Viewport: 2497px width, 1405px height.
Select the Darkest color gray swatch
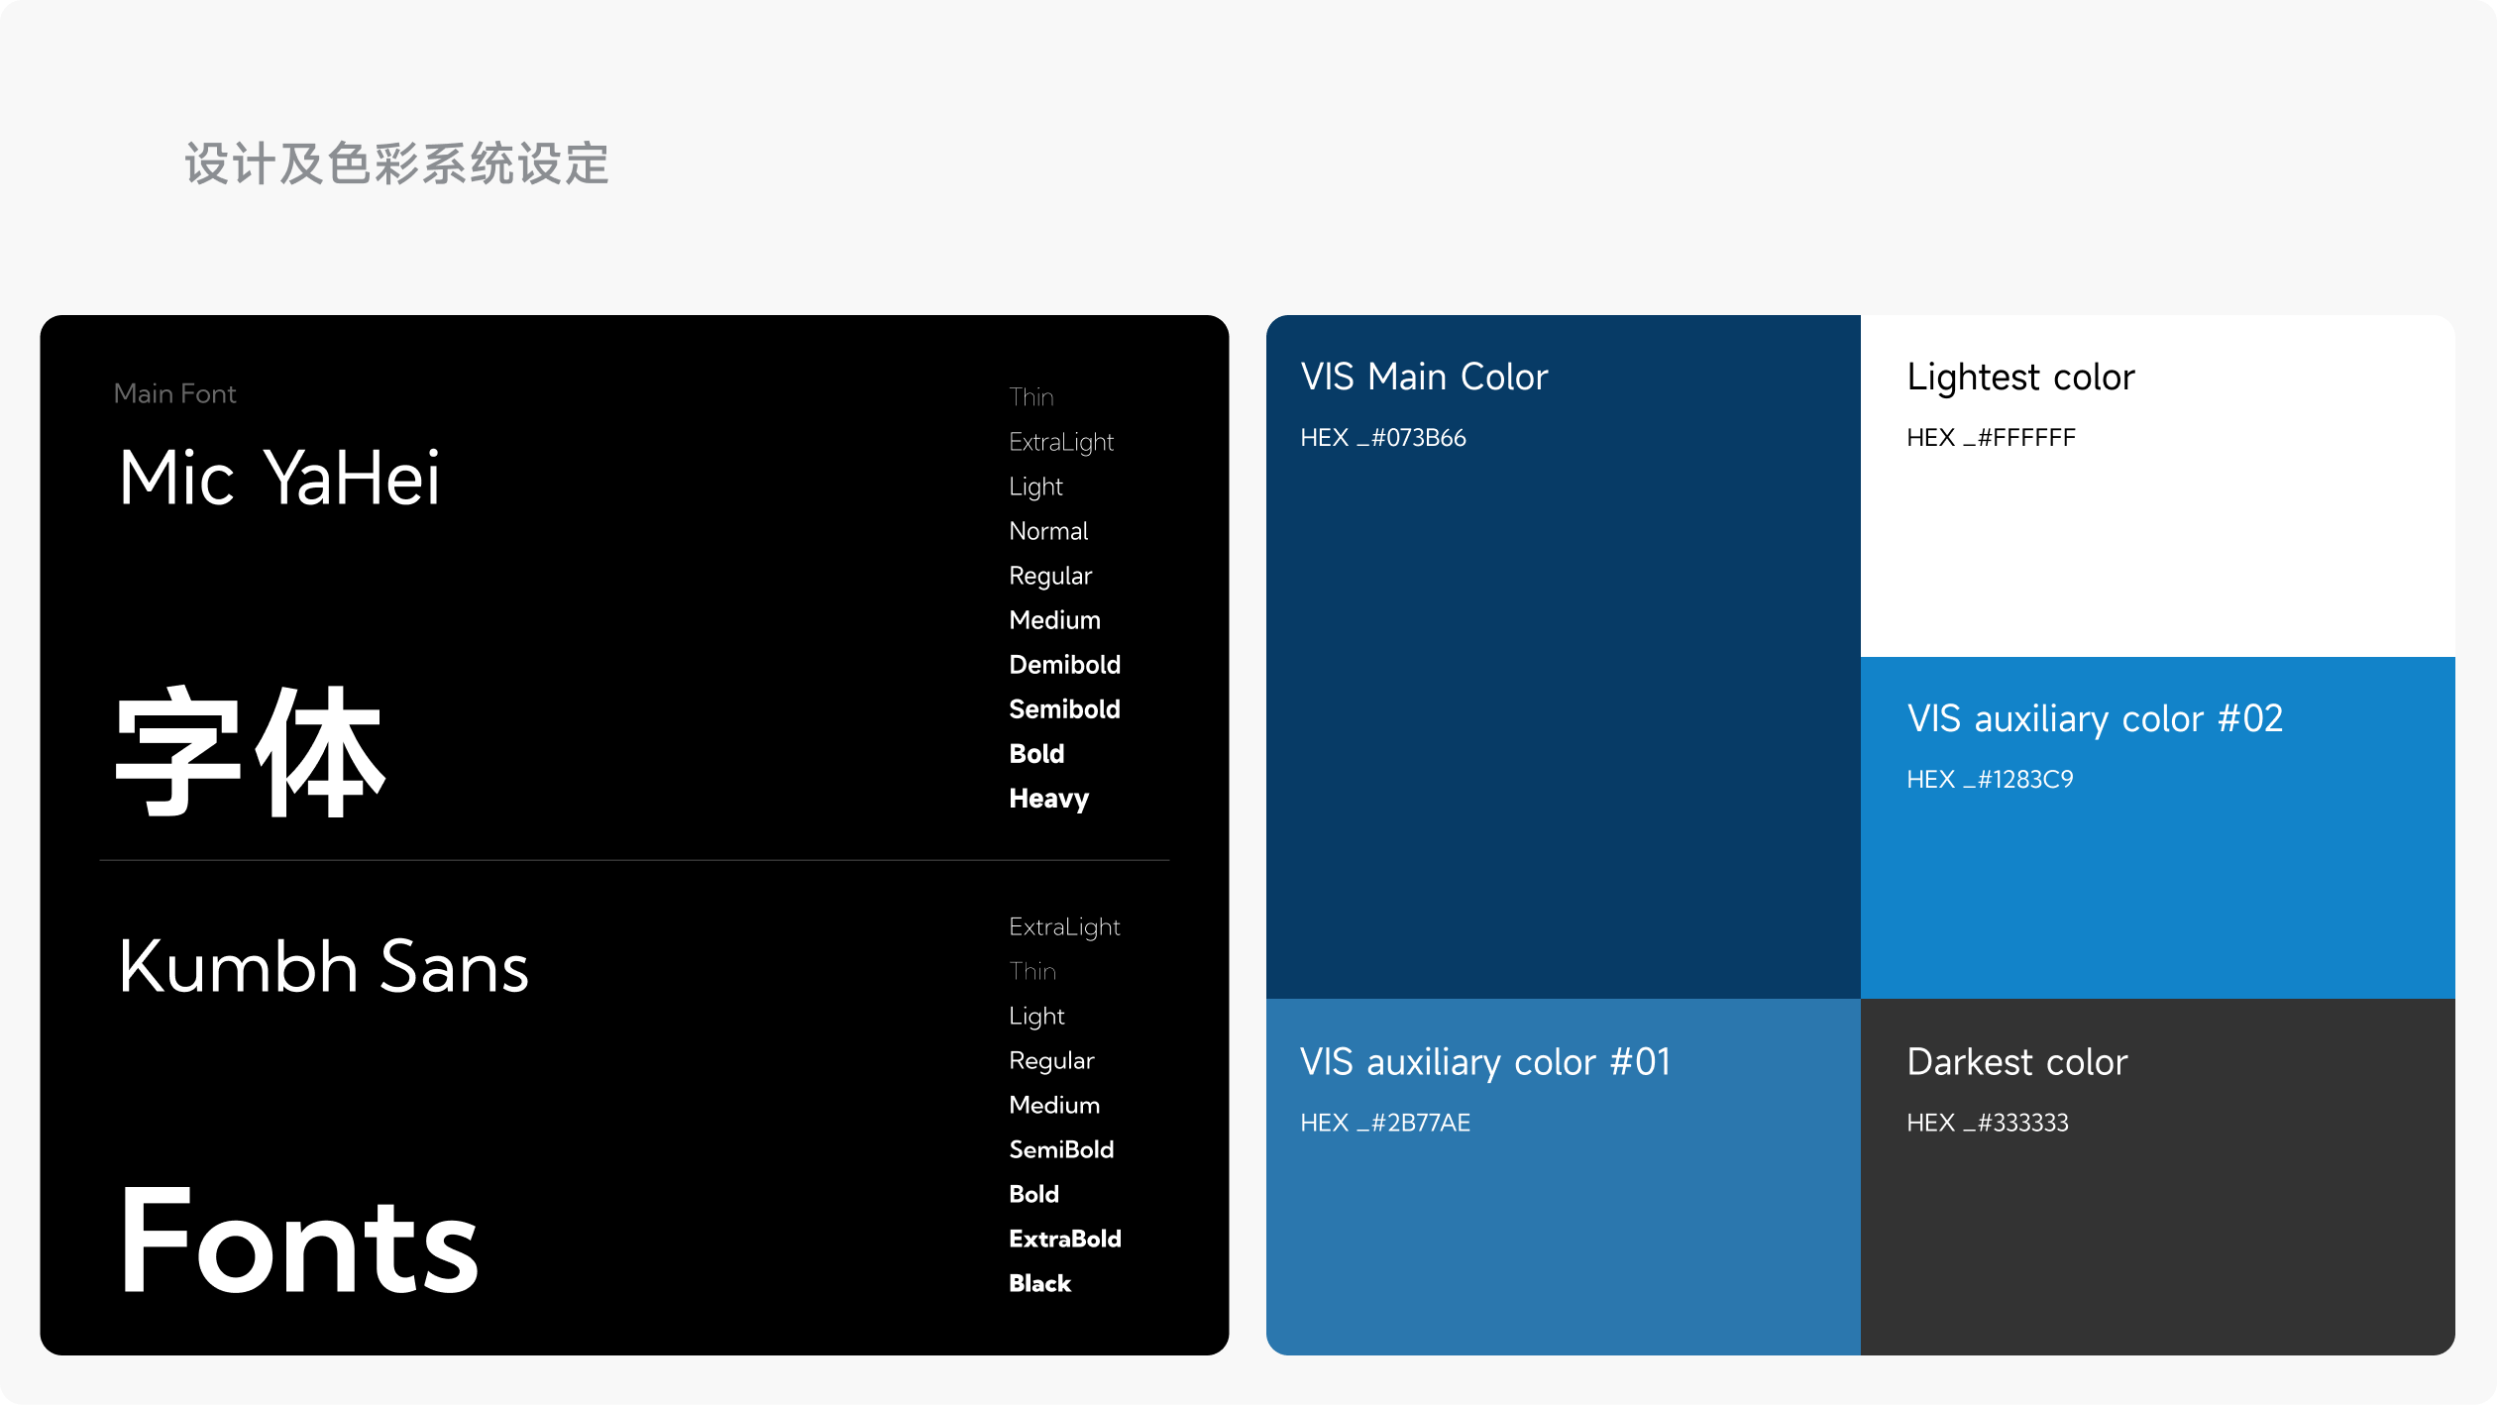click(x=2157, y=1239)
